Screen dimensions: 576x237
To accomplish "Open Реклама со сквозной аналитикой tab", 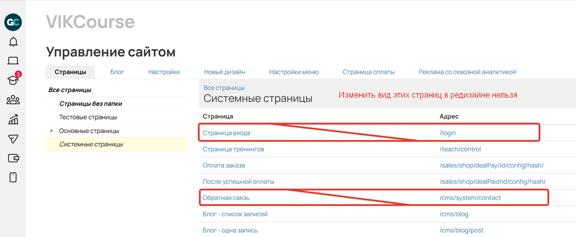I will pyautogui.click(x=467, y=72).
